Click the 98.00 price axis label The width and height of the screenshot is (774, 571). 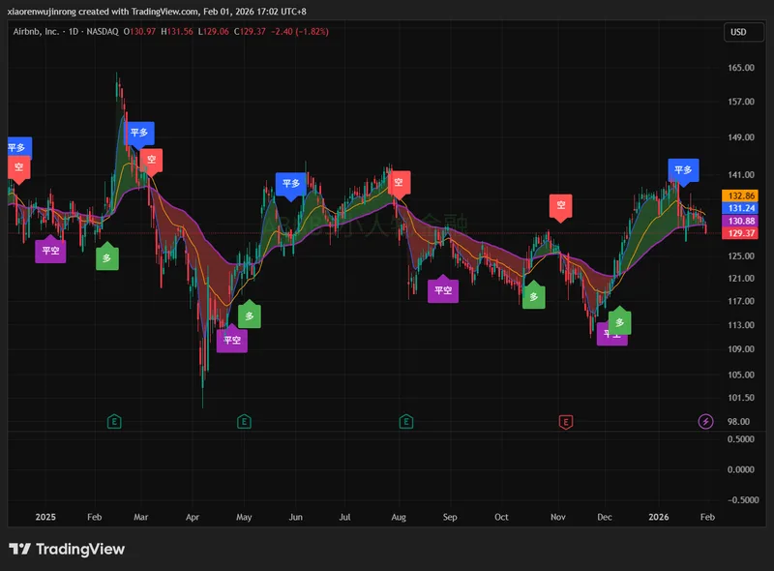tap(738, 422)
